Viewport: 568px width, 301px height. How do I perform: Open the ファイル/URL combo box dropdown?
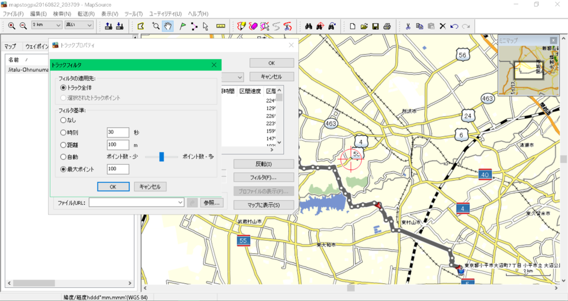[180, 203]
